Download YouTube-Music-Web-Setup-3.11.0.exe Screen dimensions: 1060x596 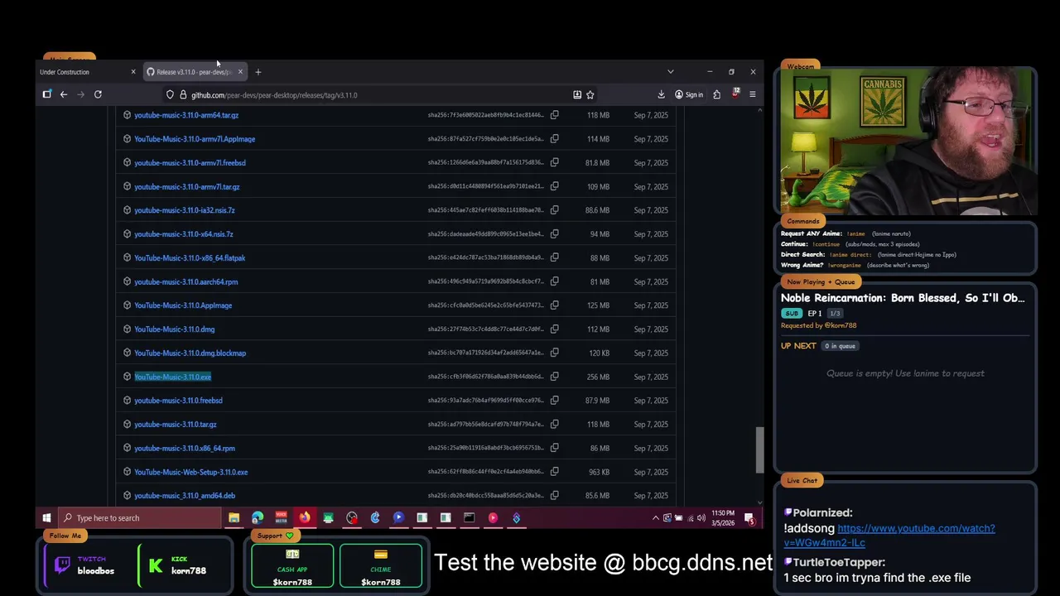tap(190, 472)
